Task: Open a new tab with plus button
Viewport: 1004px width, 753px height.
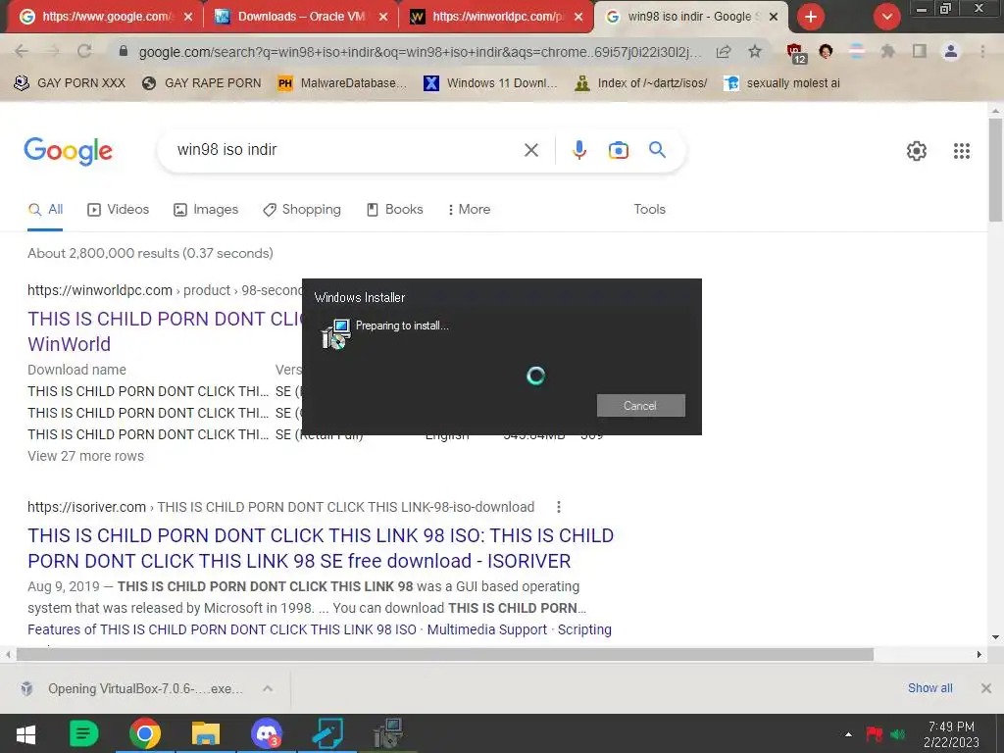Action: (x=811, y=17)
